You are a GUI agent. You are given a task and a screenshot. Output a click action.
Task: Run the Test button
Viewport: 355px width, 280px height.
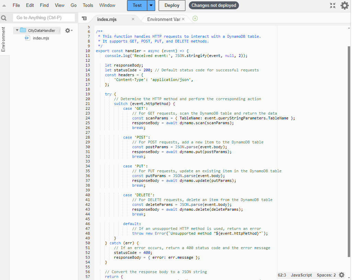pos(137,5)
